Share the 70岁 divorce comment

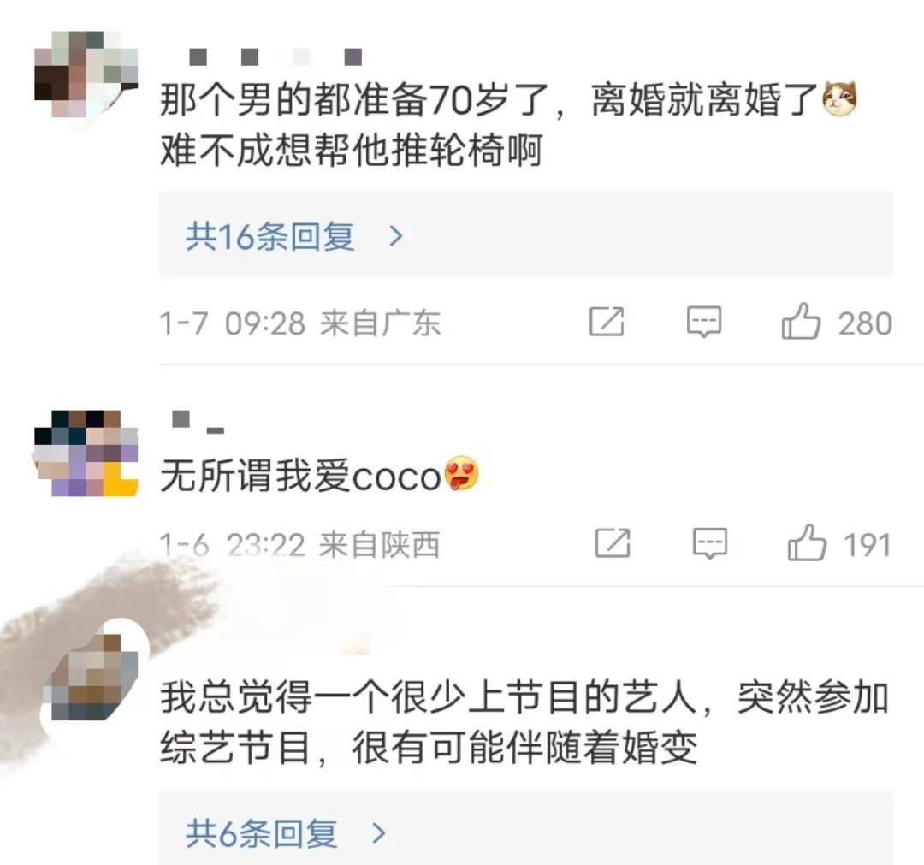tap(607, 322)
